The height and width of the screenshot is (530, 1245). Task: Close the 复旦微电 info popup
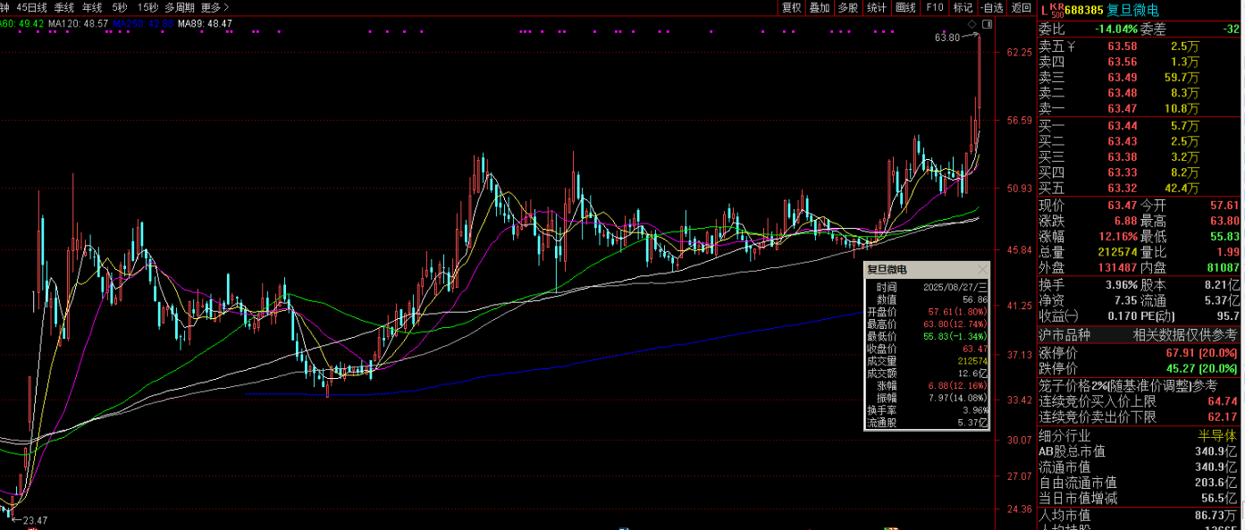[983, 269]
